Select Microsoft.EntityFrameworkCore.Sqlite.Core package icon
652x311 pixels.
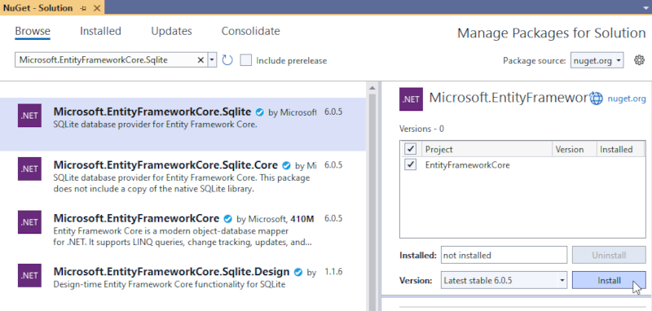pos(29,169)
